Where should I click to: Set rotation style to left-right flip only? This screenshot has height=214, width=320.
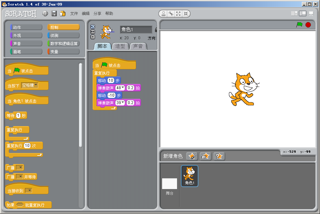93,32
